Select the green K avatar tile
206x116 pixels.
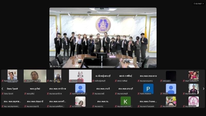click(x=126, y=101)
